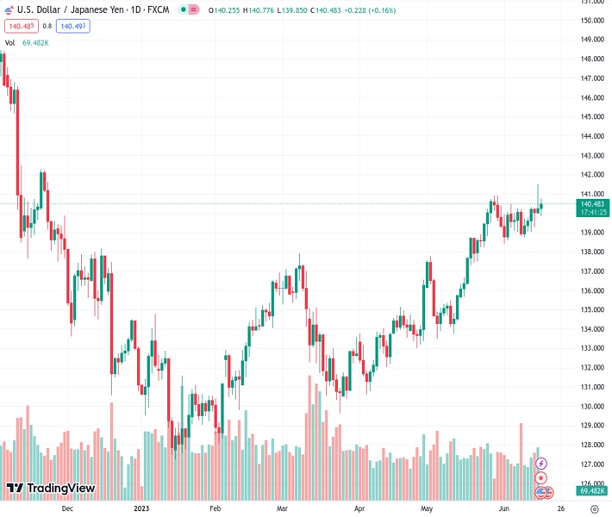The width and height of the screenshot is (612, 517).
Task: Click the TradingView logo
Action: click(50, 489)
